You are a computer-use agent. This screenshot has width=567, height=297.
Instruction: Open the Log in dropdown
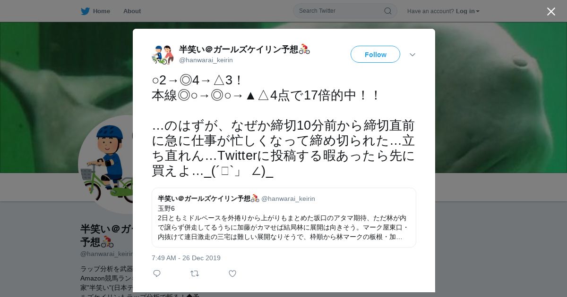(x=468, y=11)
